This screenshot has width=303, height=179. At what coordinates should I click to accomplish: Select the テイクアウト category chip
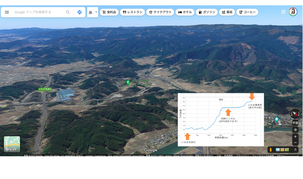click(x=160, y=12)
